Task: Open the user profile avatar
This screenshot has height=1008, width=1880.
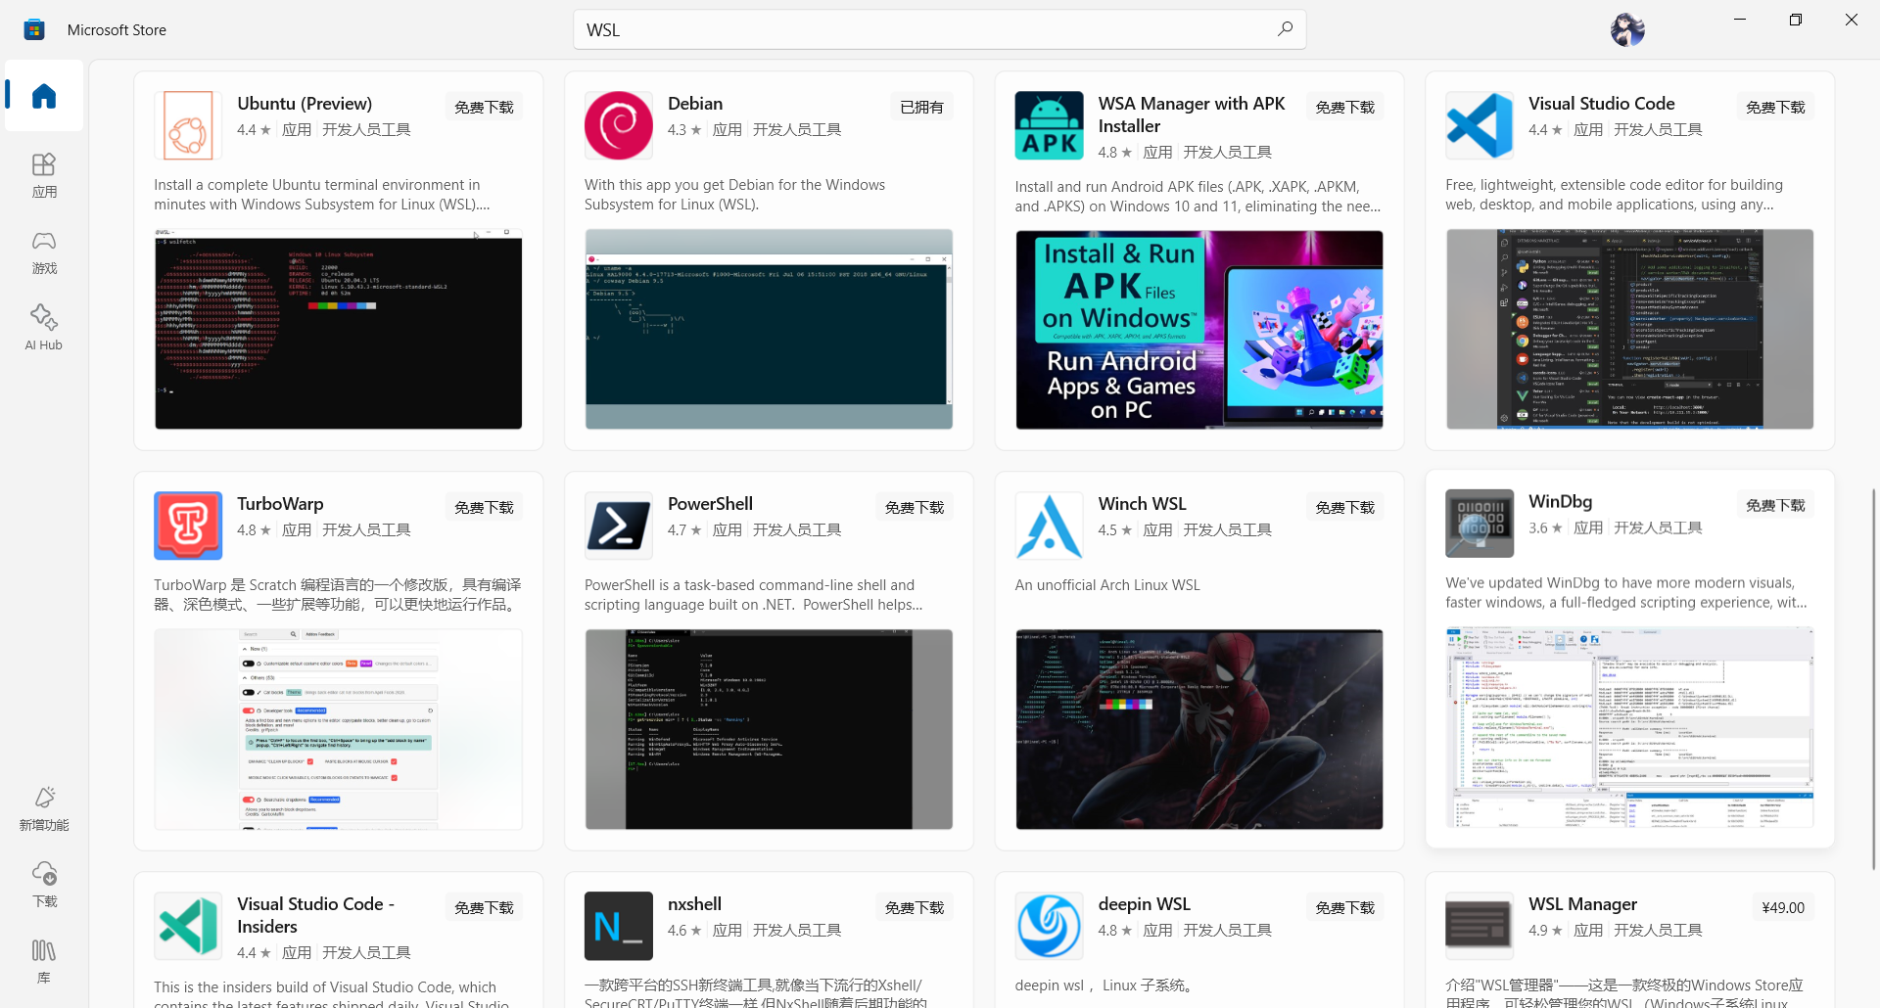Action: [1627, 29]
